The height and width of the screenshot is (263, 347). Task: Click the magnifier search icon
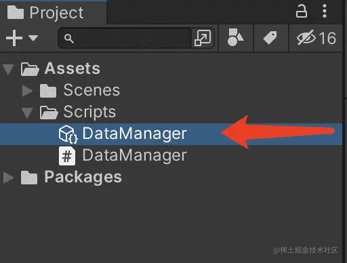[68, 39]
